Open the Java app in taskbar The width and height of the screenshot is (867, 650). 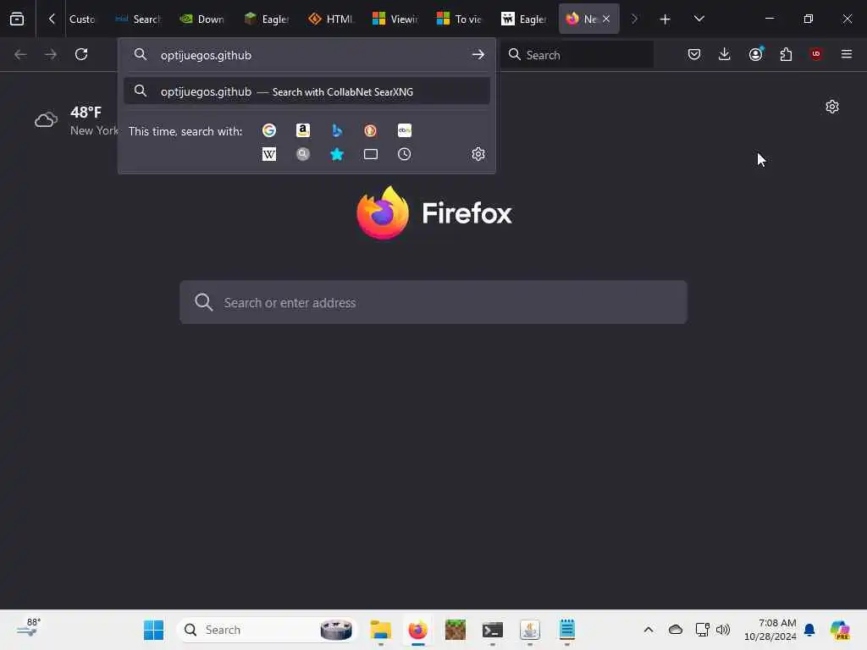pos(530,630)
